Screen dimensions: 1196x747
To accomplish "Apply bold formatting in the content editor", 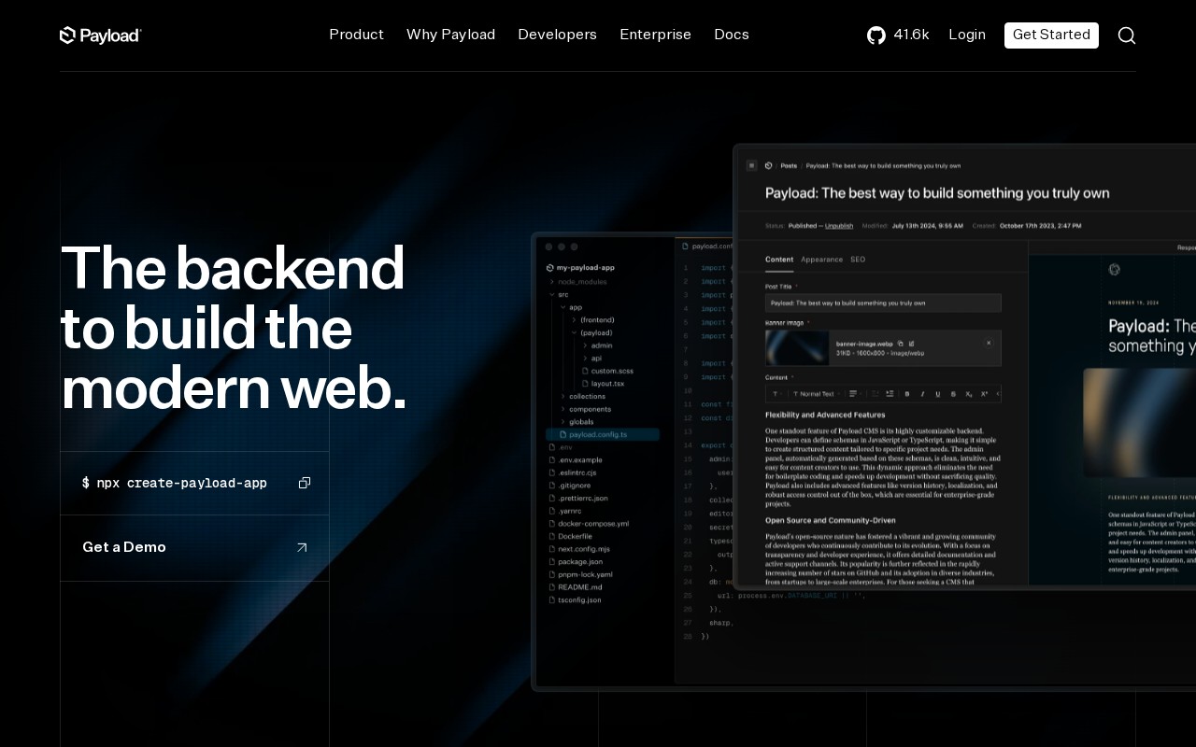I will tap(907, 393).
